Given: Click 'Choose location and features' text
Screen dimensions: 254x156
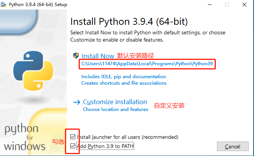Looking at the screenshot, I should tap(115, 109).
